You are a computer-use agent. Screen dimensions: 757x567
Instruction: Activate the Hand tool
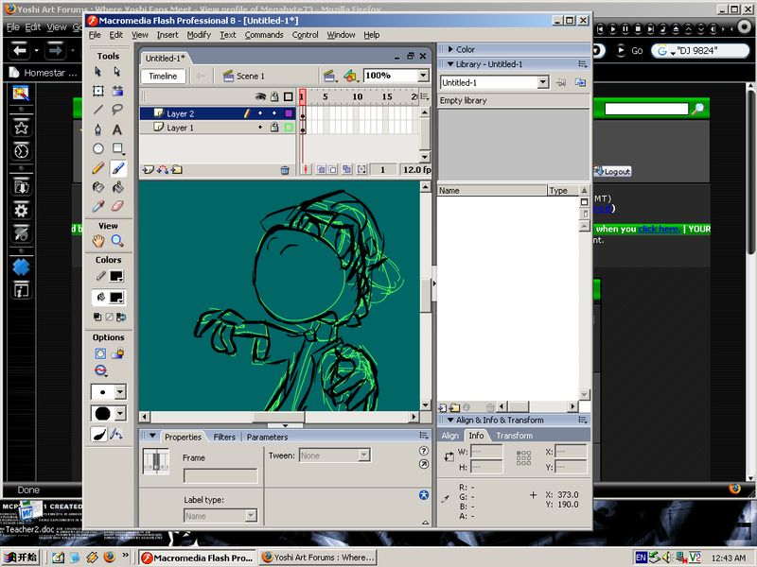click(x=98, y=241)
